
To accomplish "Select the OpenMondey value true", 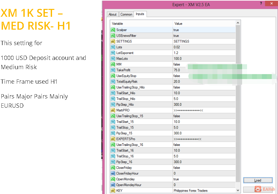I will pos(204,179).
